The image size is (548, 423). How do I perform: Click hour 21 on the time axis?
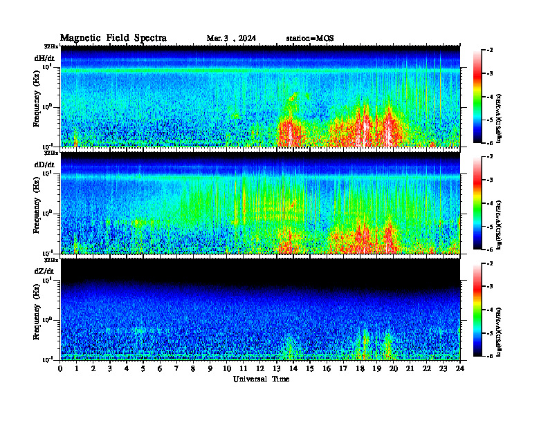click(x=410, y=369)
